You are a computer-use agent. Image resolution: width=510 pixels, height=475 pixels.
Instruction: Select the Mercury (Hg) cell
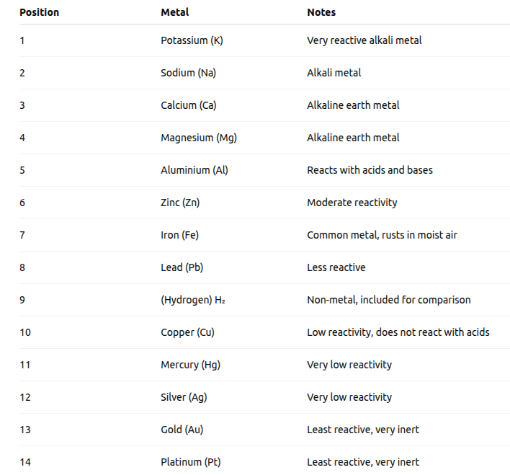pyautogui.click(x=191, y=365)
